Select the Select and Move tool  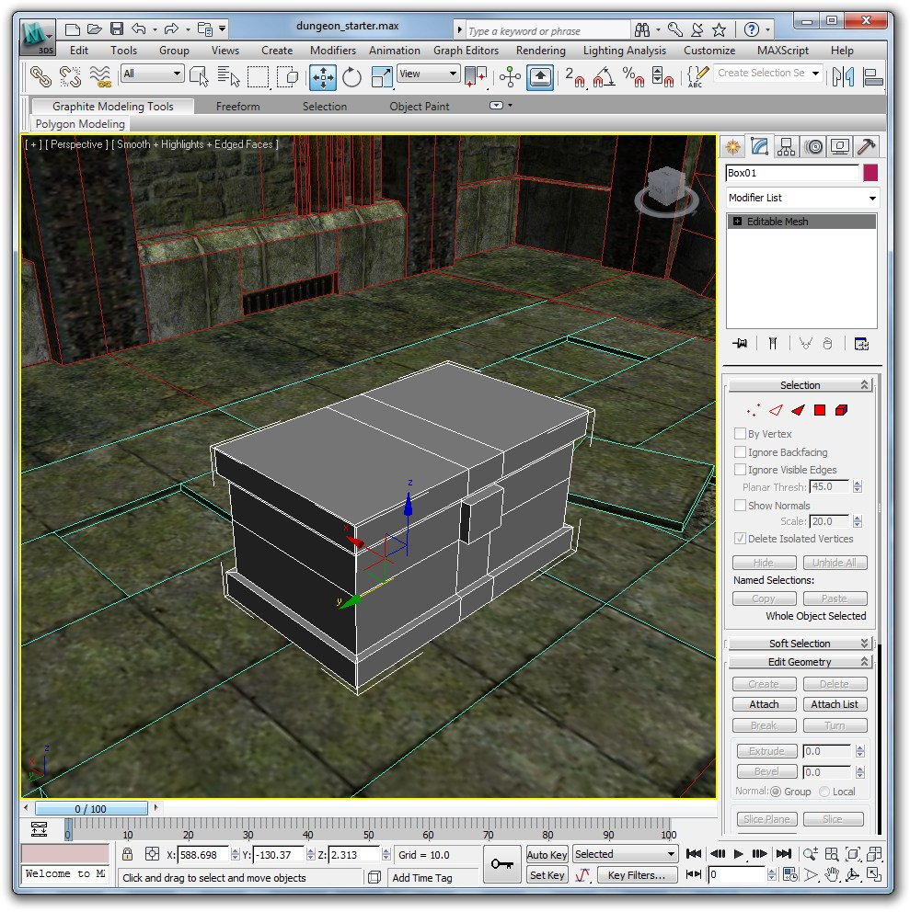pyautogui.click(x=323, y=77)
